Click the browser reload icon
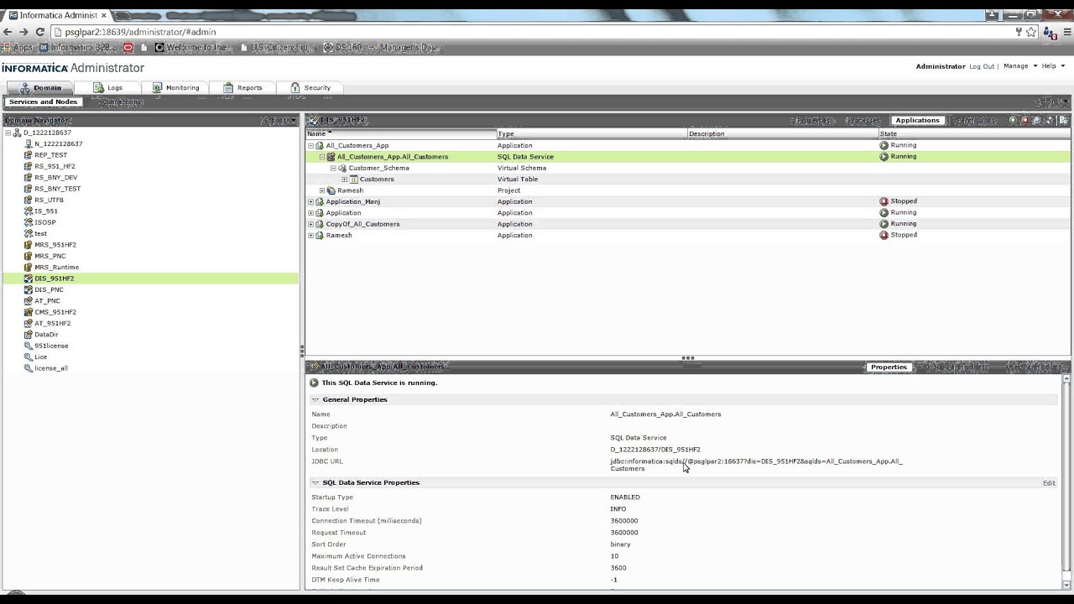This screenshot has width=1074, height=604. pos(39,32)
